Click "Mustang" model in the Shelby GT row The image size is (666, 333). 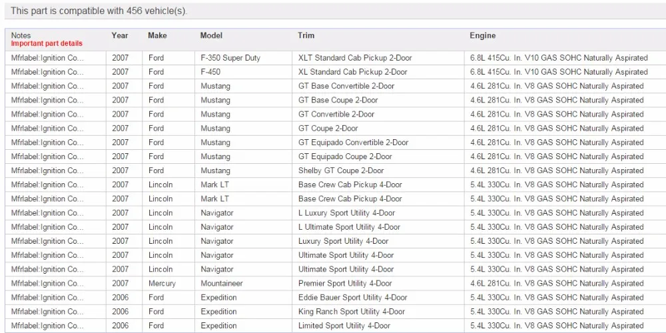pos(215,170)
